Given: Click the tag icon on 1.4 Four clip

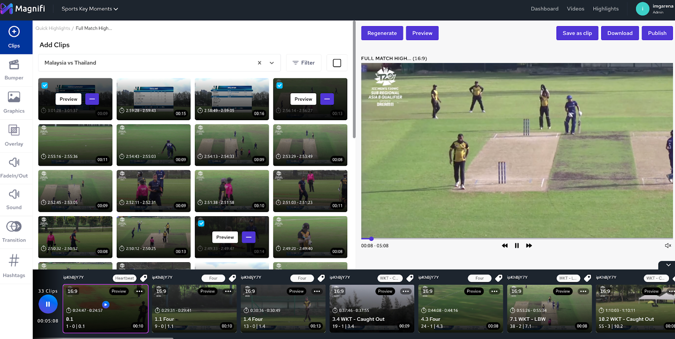Looking at the screenshot, I should pyautogui.click(x=321, y=278).
